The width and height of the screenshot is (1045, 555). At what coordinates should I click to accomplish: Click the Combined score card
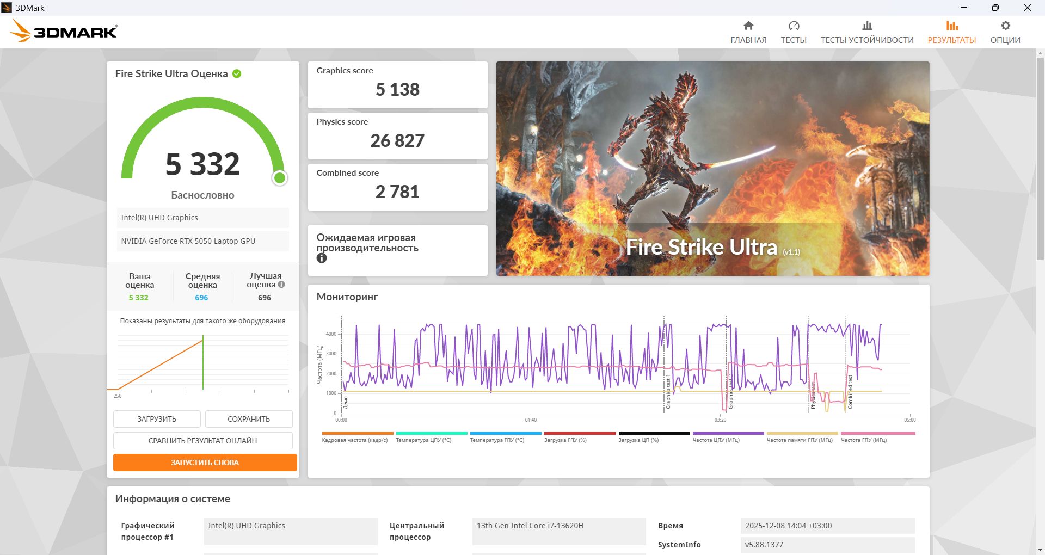click(x=398, y=187)
